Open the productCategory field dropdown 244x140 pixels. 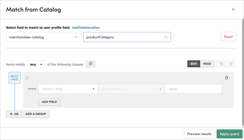[x=127, y=37]
